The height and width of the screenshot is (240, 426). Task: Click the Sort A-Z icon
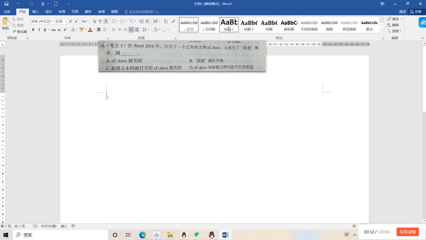point(166,21)
